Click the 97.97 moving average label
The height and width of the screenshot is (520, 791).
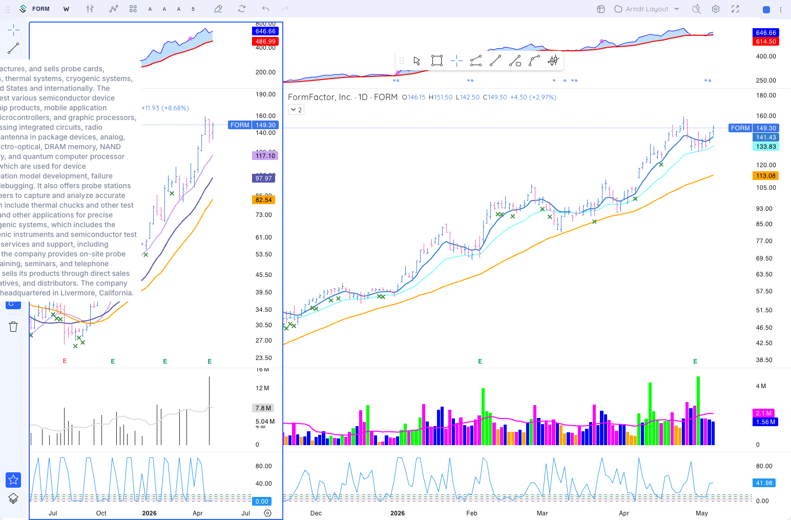click(x=264, y=178)
